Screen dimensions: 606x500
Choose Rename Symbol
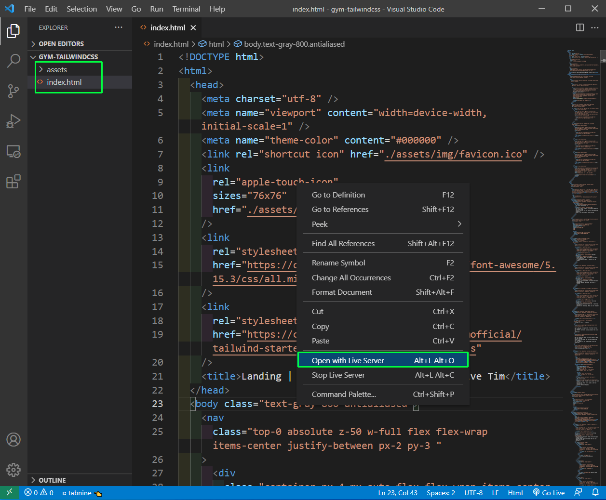click(x=383, y=263)
